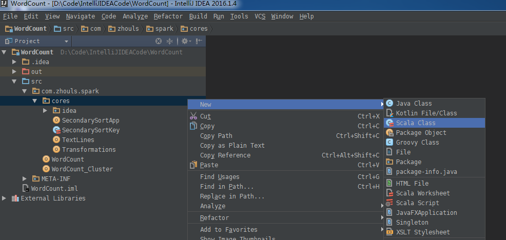Click the scissors Cut icon

pyautogui.click(x=193, y=116)
